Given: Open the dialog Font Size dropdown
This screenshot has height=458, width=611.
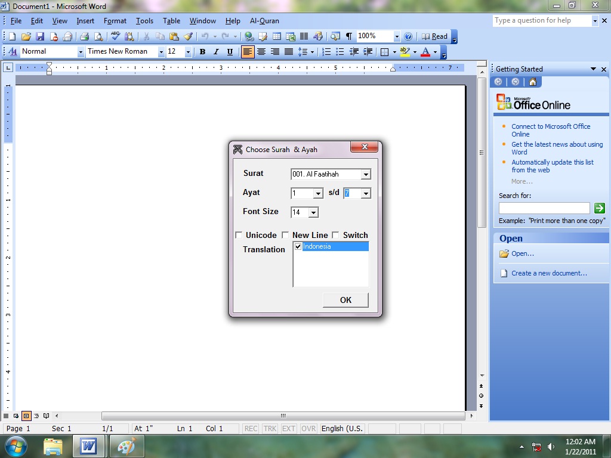Looking at the screenshot, I should tap(313, 212).
